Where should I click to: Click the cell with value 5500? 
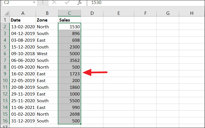[x=69, y=101]
